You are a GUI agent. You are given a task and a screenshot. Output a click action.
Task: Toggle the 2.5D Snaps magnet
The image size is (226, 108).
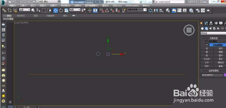pos(102,10)
